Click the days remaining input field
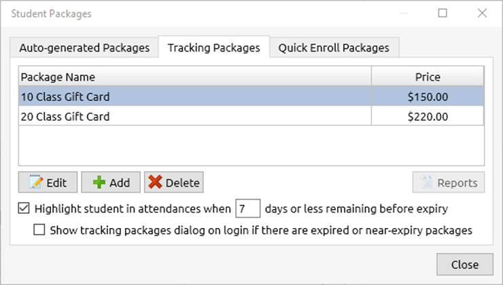 247,208
